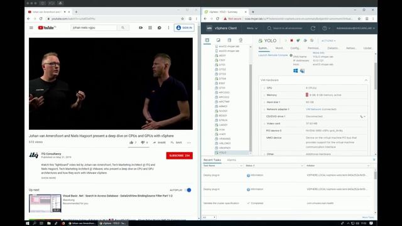
Task: Power off YOLO with red stop icon
Action: click(291, 40)
